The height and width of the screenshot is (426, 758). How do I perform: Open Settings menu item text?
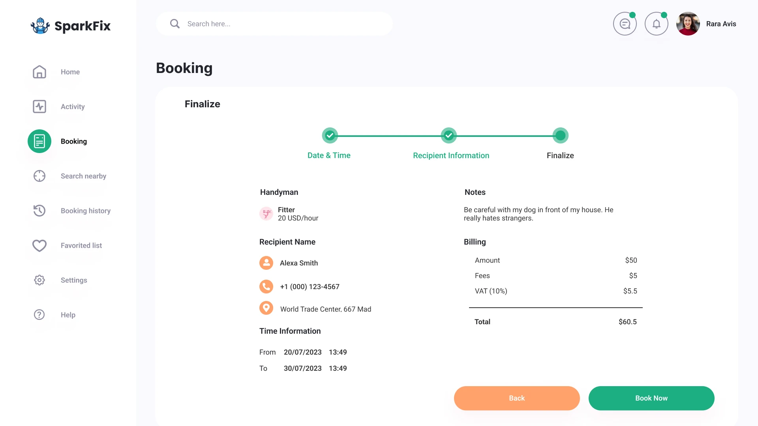coord(74,280)
